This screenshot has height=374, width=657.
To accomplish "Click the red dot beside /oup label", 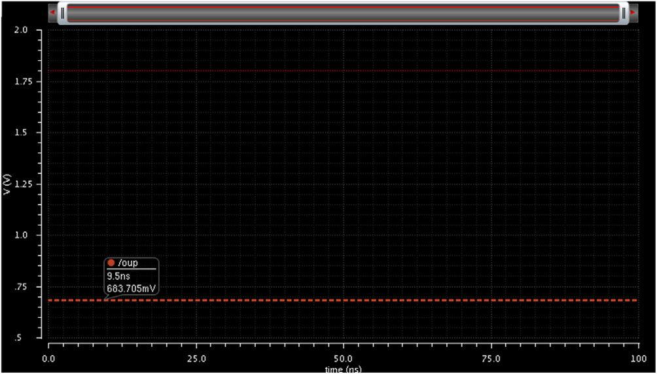I will click(x=111, y=262).
